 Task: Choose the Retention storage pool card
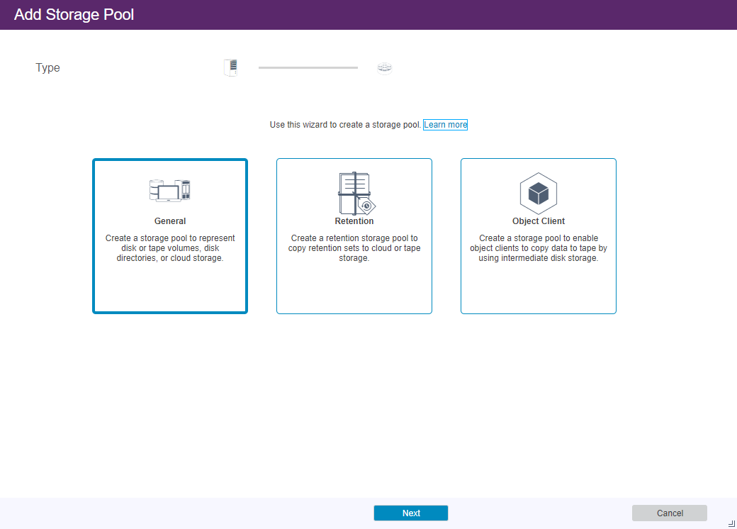354,284
